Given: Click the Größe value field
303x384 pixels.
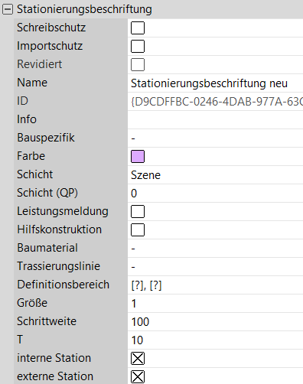Looking at the screenshot, I should coord(215,304).
